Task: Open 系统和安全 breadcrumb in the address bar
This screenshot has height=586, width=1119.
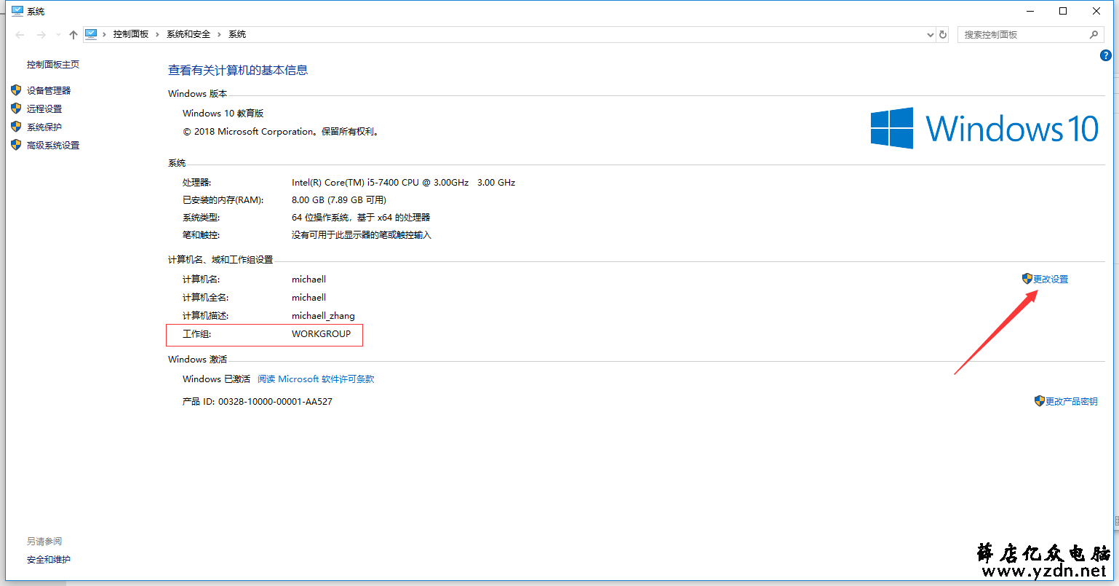Action: 188,34
